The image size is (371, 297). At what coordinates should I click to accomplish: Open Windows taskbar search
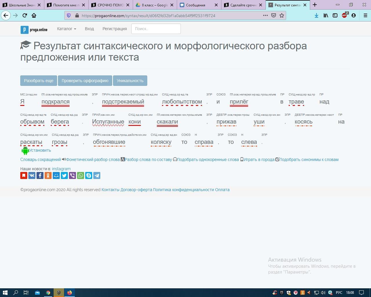pos(16,292)
